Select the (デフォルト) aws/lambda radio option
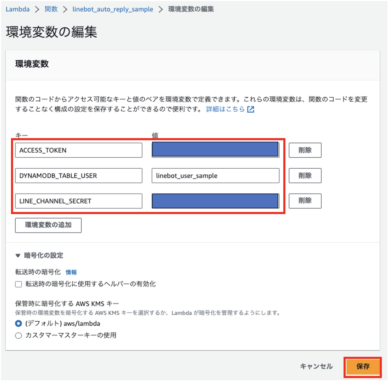390x382 pixels. click(18, 323)
